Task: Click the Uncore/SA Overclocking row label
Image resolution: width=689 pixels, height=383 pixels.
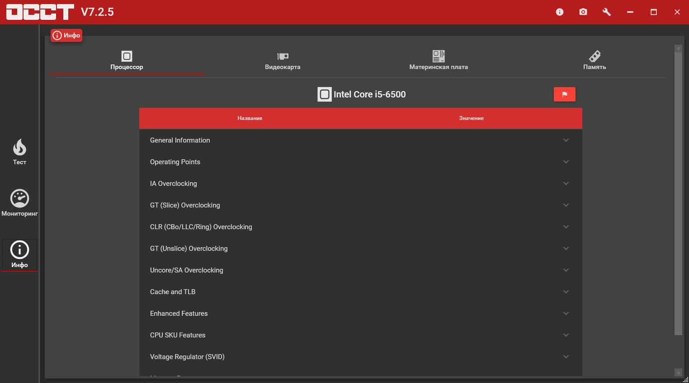Action: point(187,270)
